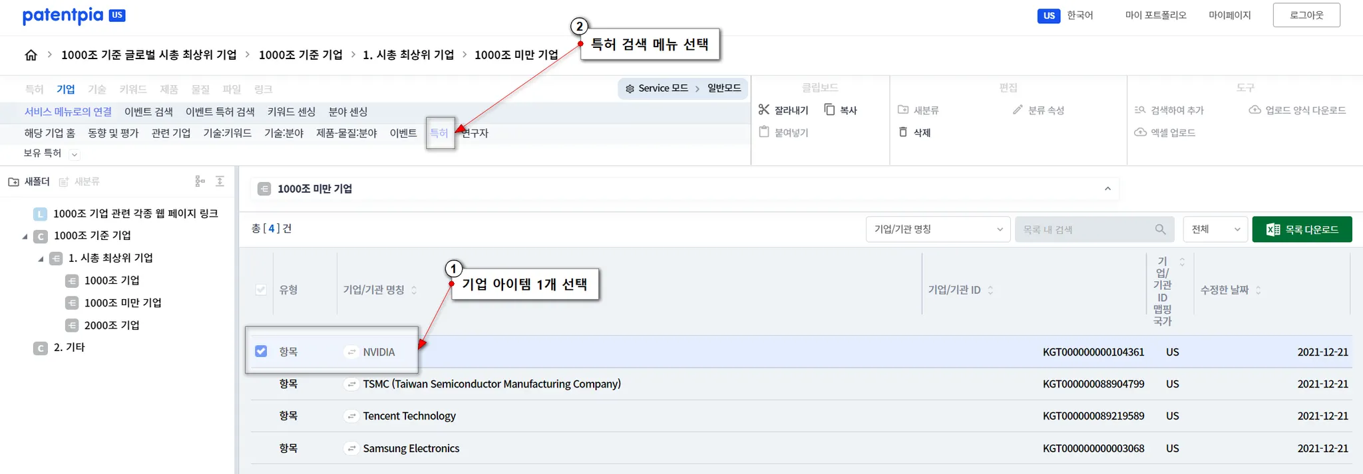Screen dimensions: 1363x474
Task: Select the Samsung Electronics row name
Action: pos(411,449)
